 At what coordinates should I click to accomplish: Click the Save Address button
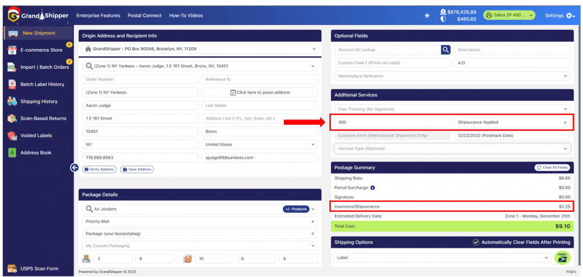[x=136, y=169]
